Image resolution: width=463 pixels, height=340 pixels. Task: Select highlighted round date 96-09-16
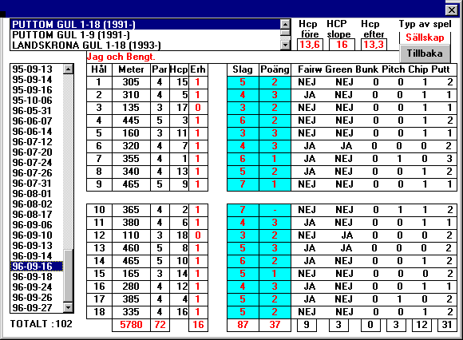pos(37,267)
